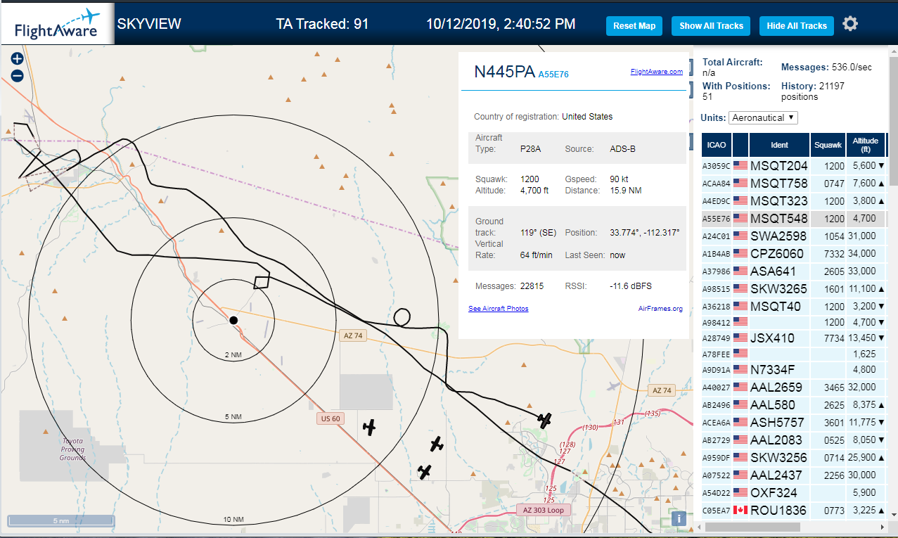
Task: Click the US 60 road label on map
Action: click(330, 418)
